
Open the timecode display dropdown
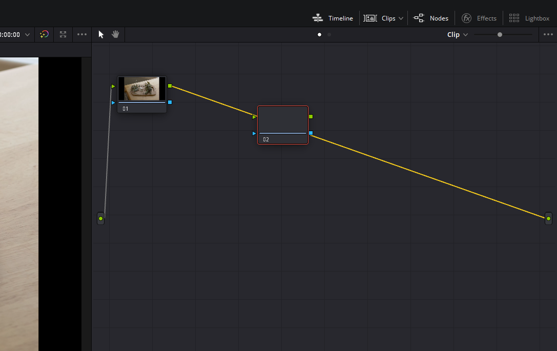28,34
